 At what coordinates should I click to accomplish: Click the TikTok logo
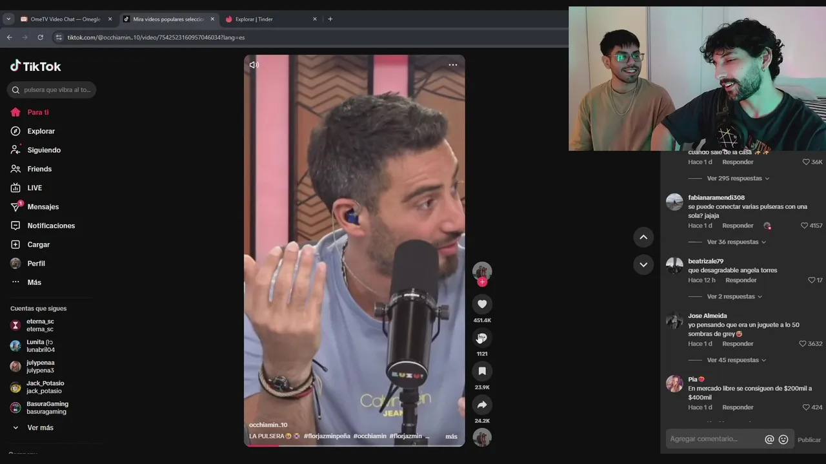(35, 66)
